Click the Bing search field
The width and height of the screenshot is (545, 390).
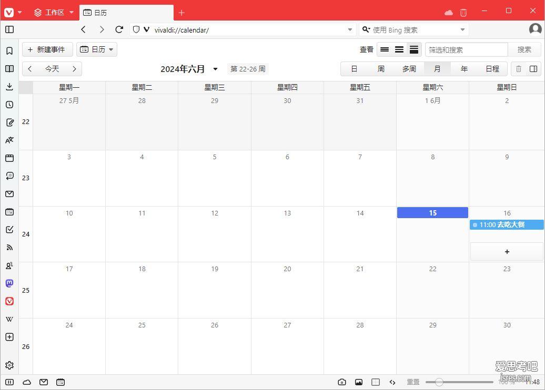tap(413, 30)
